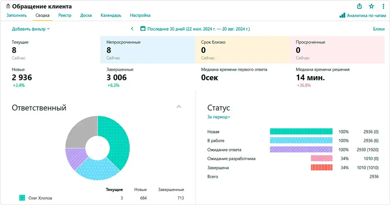Open Аналитика по чатам link
Viewport: 390px width, 205px height.
(x=366, y=15)
